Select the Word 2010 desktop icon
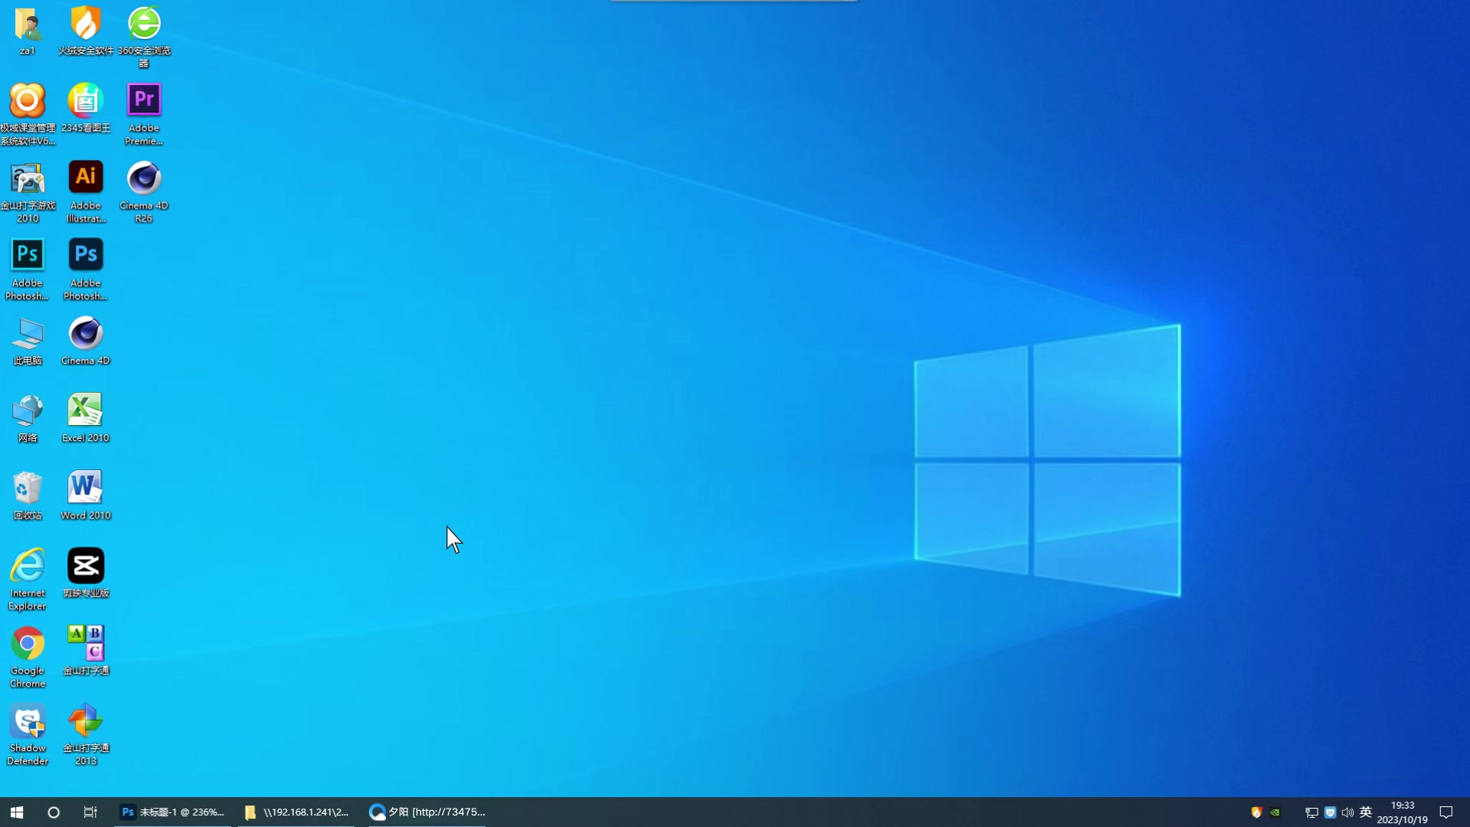The image size is (1470, 827). 86,495
